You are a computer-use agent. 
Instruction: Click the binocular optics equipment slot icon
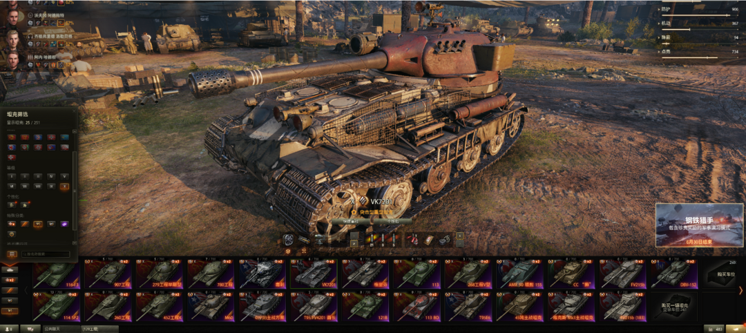320,240
